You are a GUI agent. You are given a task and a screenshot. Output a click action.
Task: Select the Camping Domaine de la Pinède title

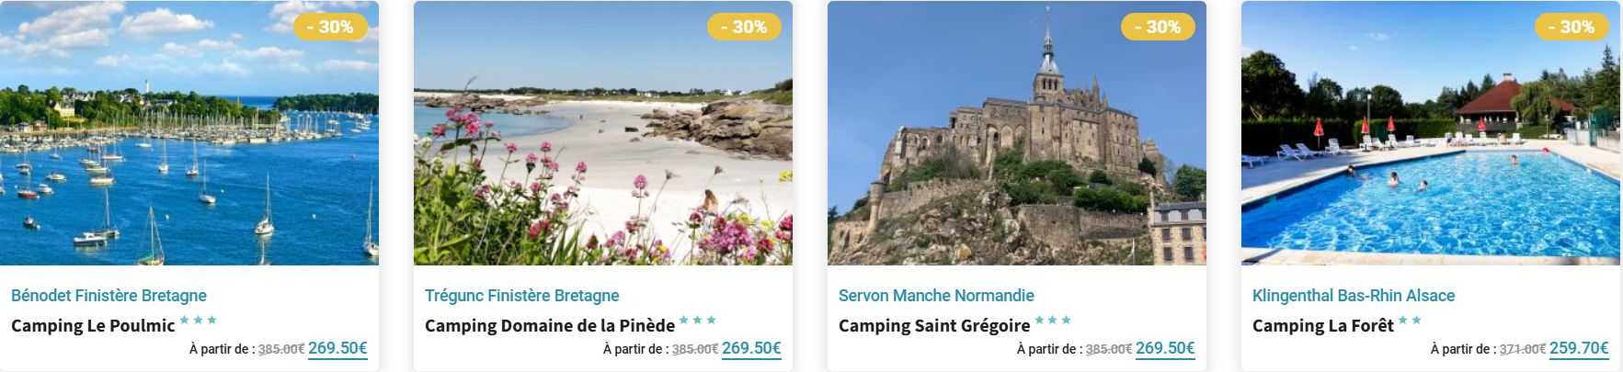(x=550, y=326)
